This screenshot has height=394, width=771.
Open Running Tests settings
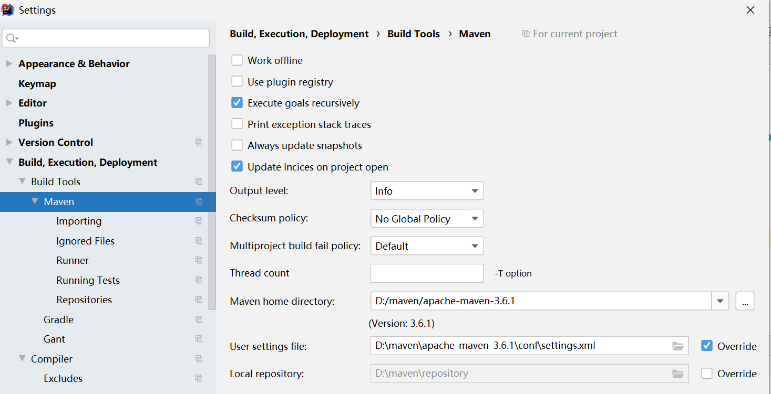[x=88, y=280]
